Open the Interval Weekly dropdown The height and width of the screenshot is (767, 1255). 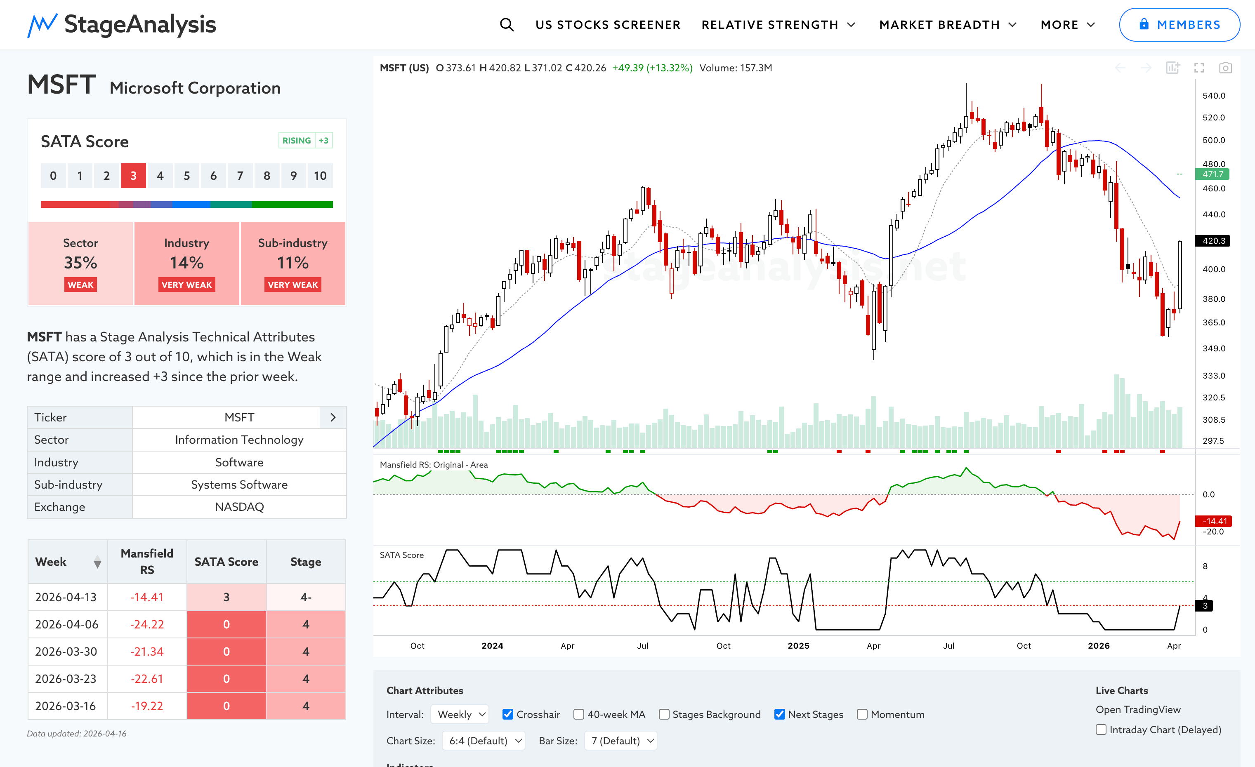point(460,714)
